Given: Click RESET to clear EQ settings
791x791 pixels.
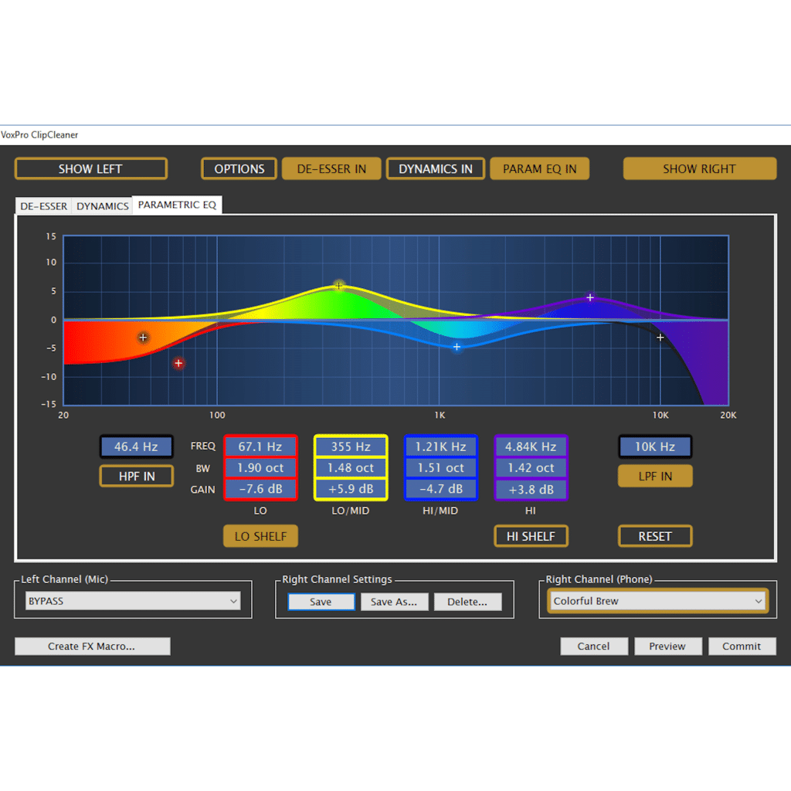Looking at the screenshot, I should pos(655,536).
